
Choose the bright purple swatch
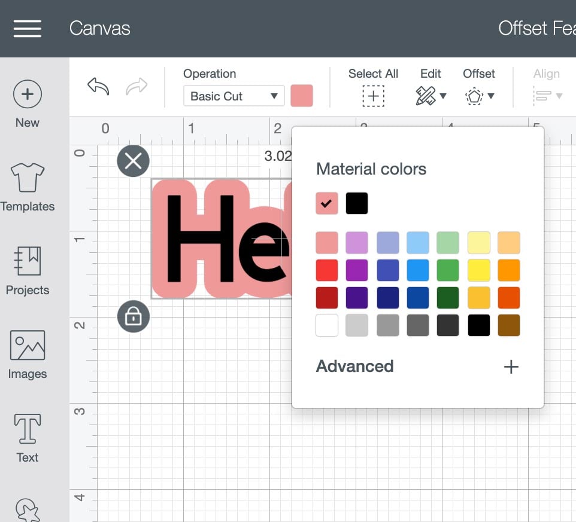click(x=357, y=270)
